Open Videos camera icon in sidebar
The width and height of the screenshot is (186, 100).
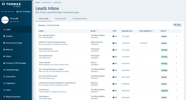point(4,56)
